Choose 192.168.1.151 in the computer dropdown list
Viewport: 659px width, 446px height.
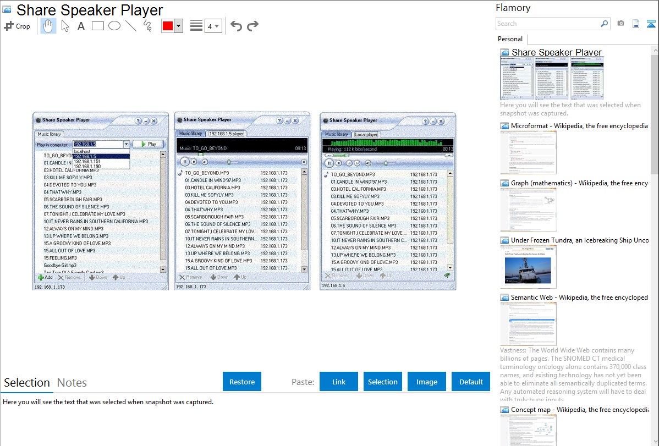point(101,162)
